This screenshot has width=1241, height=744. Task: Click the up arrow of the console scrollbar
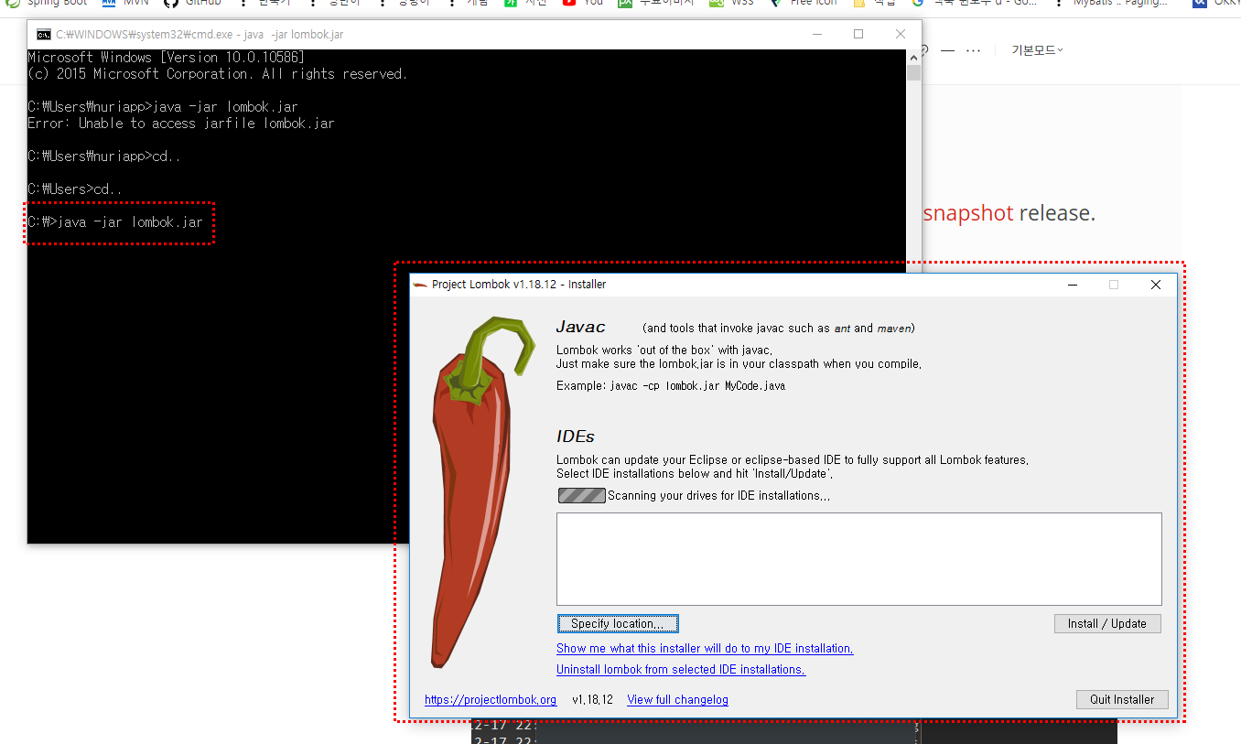coord(913,57)
